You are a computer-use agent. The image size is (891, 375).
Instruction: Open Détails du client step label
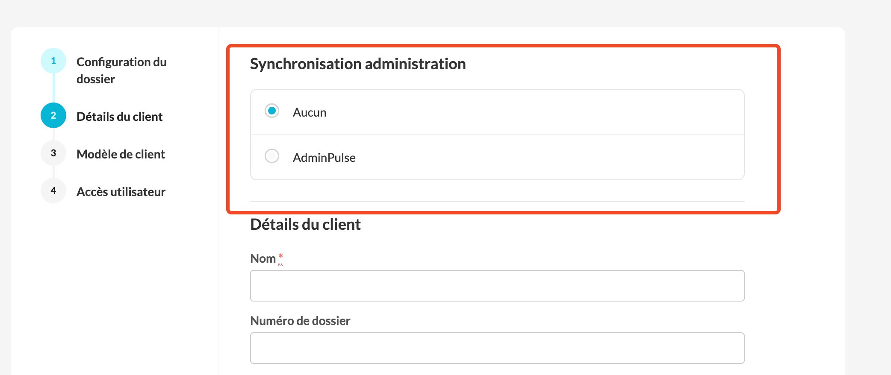point(120,117)
